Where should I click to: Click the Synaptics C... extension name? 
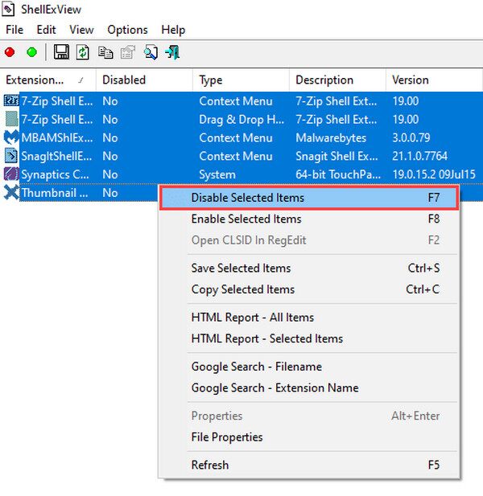point(55,174)
